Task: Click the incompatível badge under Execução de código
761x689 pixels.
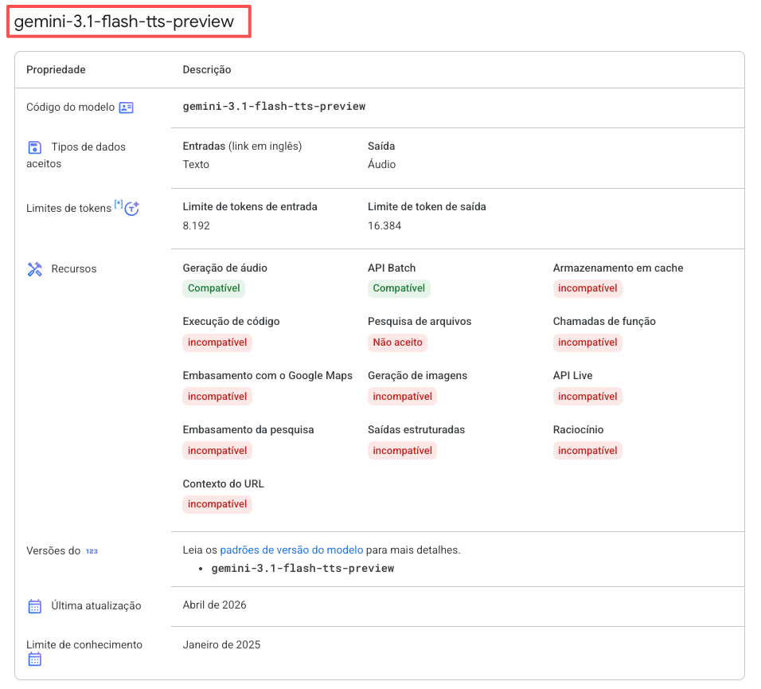Action: 217,343
